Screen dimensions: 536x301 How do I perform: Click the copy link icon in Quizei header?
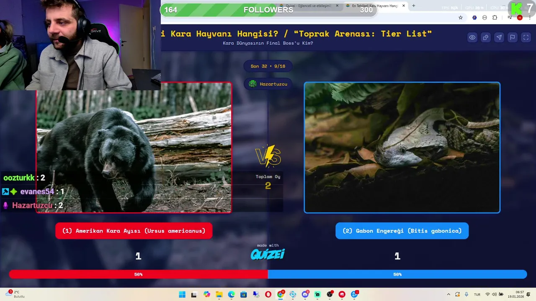[x=486, y=37]
